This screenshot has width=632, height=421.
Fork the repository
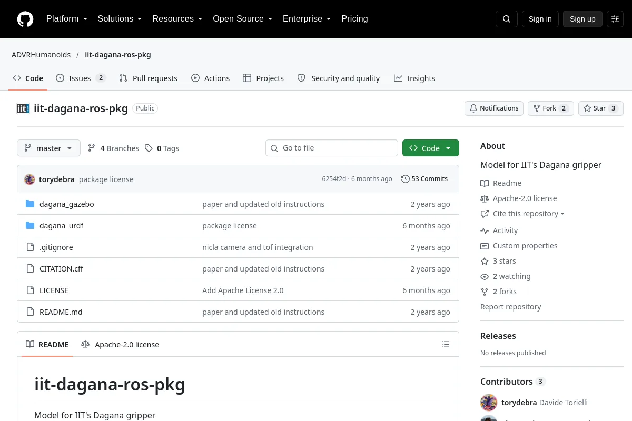[x=550, y=108]
